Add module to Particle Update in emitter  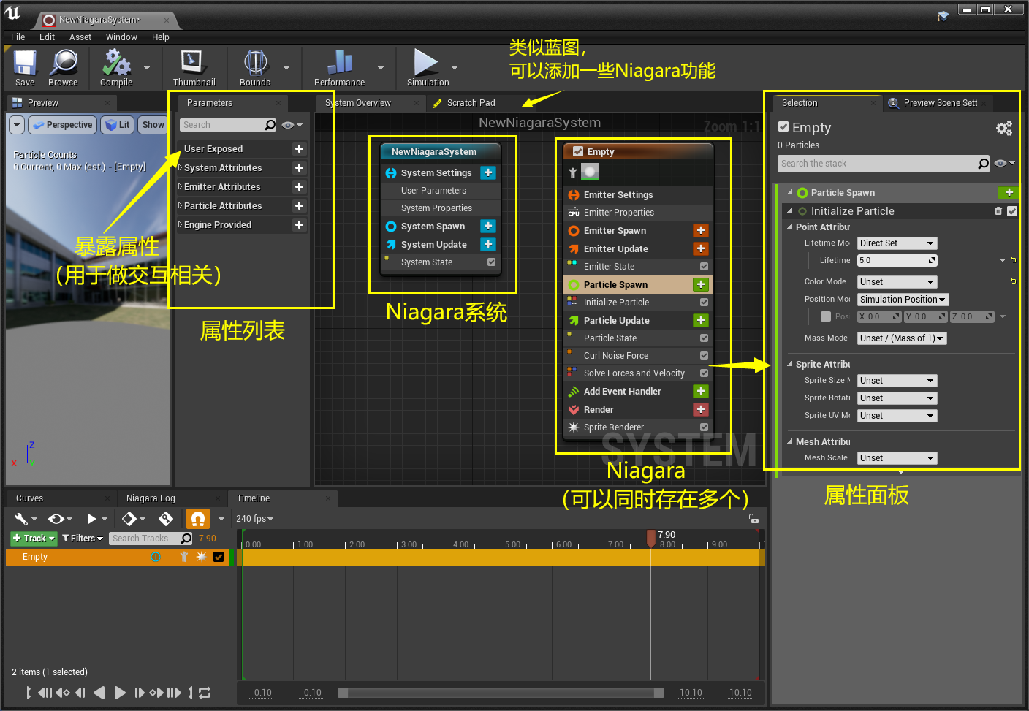701,320
